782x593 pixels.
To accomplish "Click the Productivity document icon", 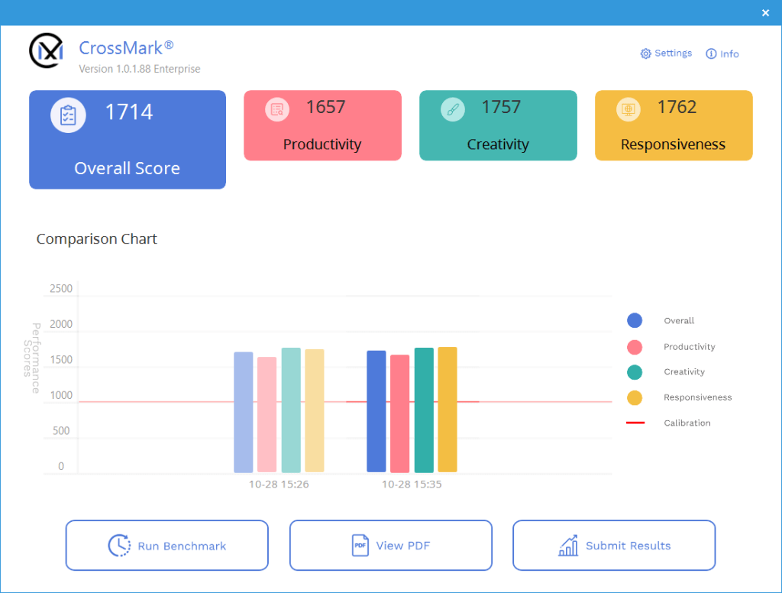I will [x=277, y=109].
